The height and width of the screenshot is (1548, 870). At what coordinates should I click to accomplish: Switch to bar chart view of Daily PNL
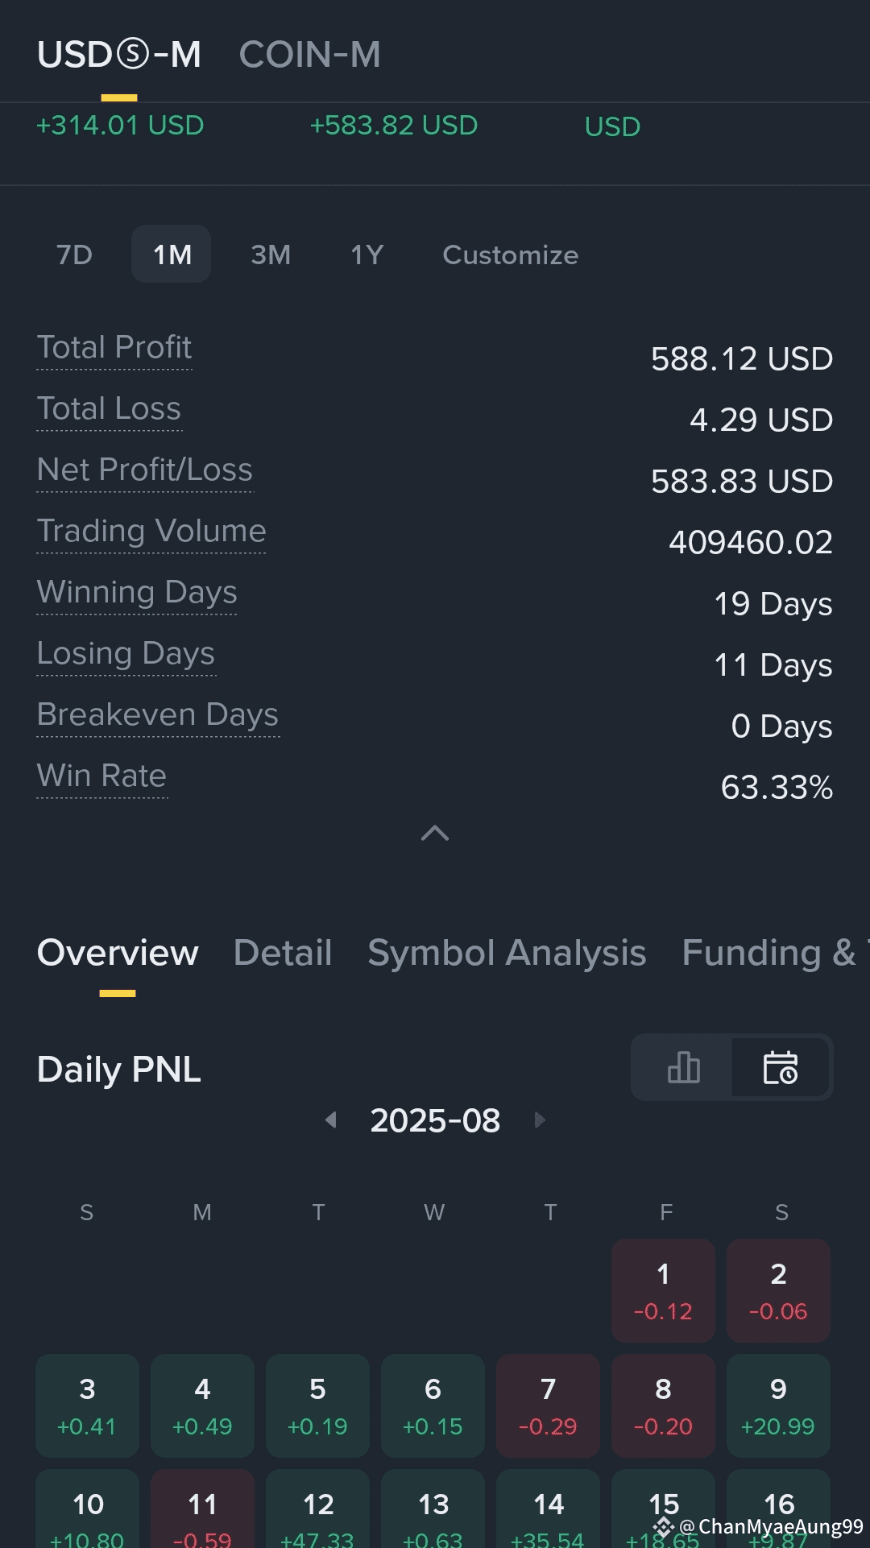pyautogui.click(x=683, y=1068)
